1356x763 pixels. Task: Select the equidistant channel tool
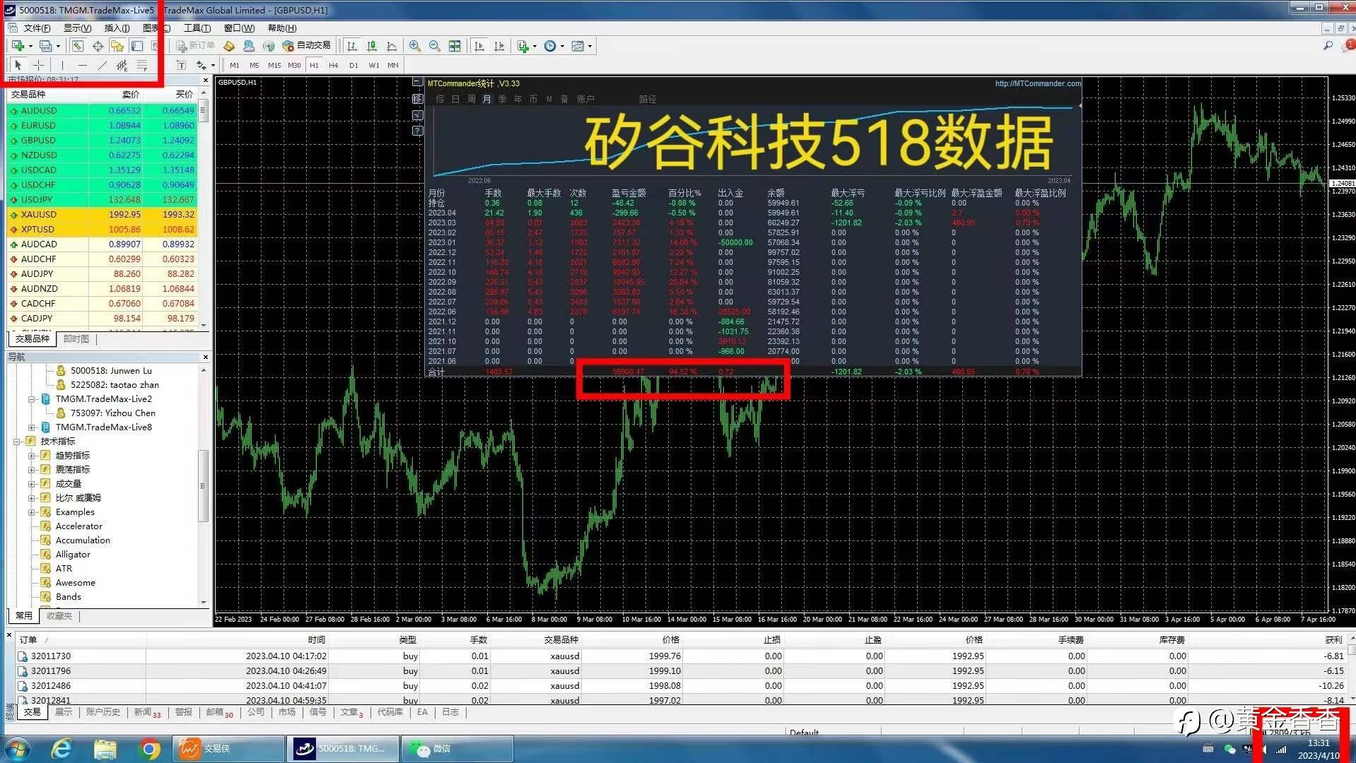coord(122,65)
